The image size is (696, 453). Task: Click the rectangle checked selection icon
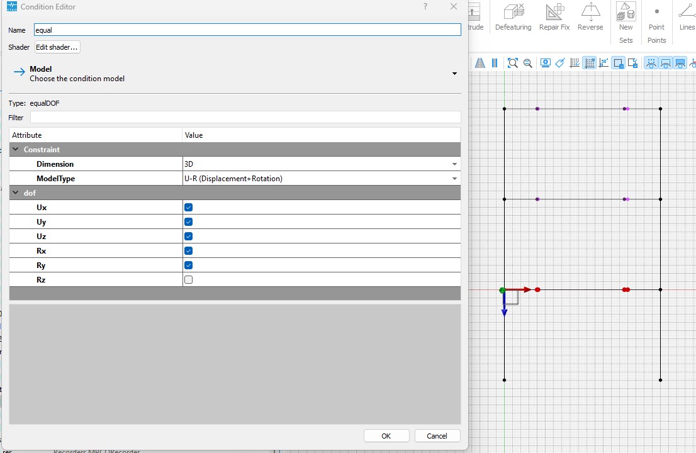(x=633, y=63)
